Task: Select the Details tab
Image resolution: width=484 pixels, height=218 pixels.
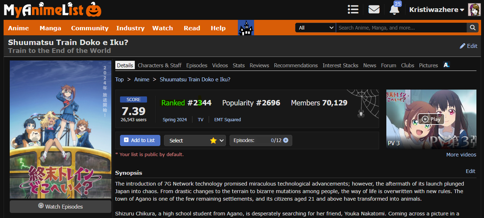Action: [x=125, y=65]
